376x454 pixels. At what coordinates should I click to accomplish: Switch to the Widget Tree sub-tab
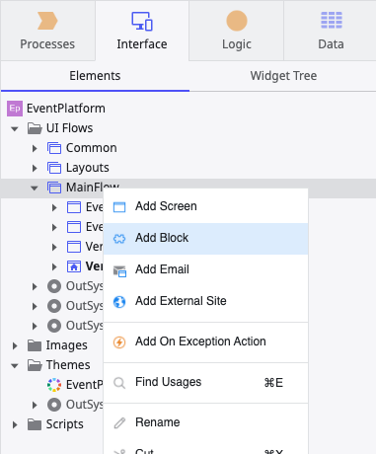pyautogui.click(x=283, y=76)
